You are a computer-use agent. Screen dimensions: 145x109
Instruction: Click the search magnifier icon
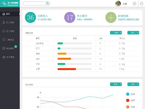click(x=47, y=4)
